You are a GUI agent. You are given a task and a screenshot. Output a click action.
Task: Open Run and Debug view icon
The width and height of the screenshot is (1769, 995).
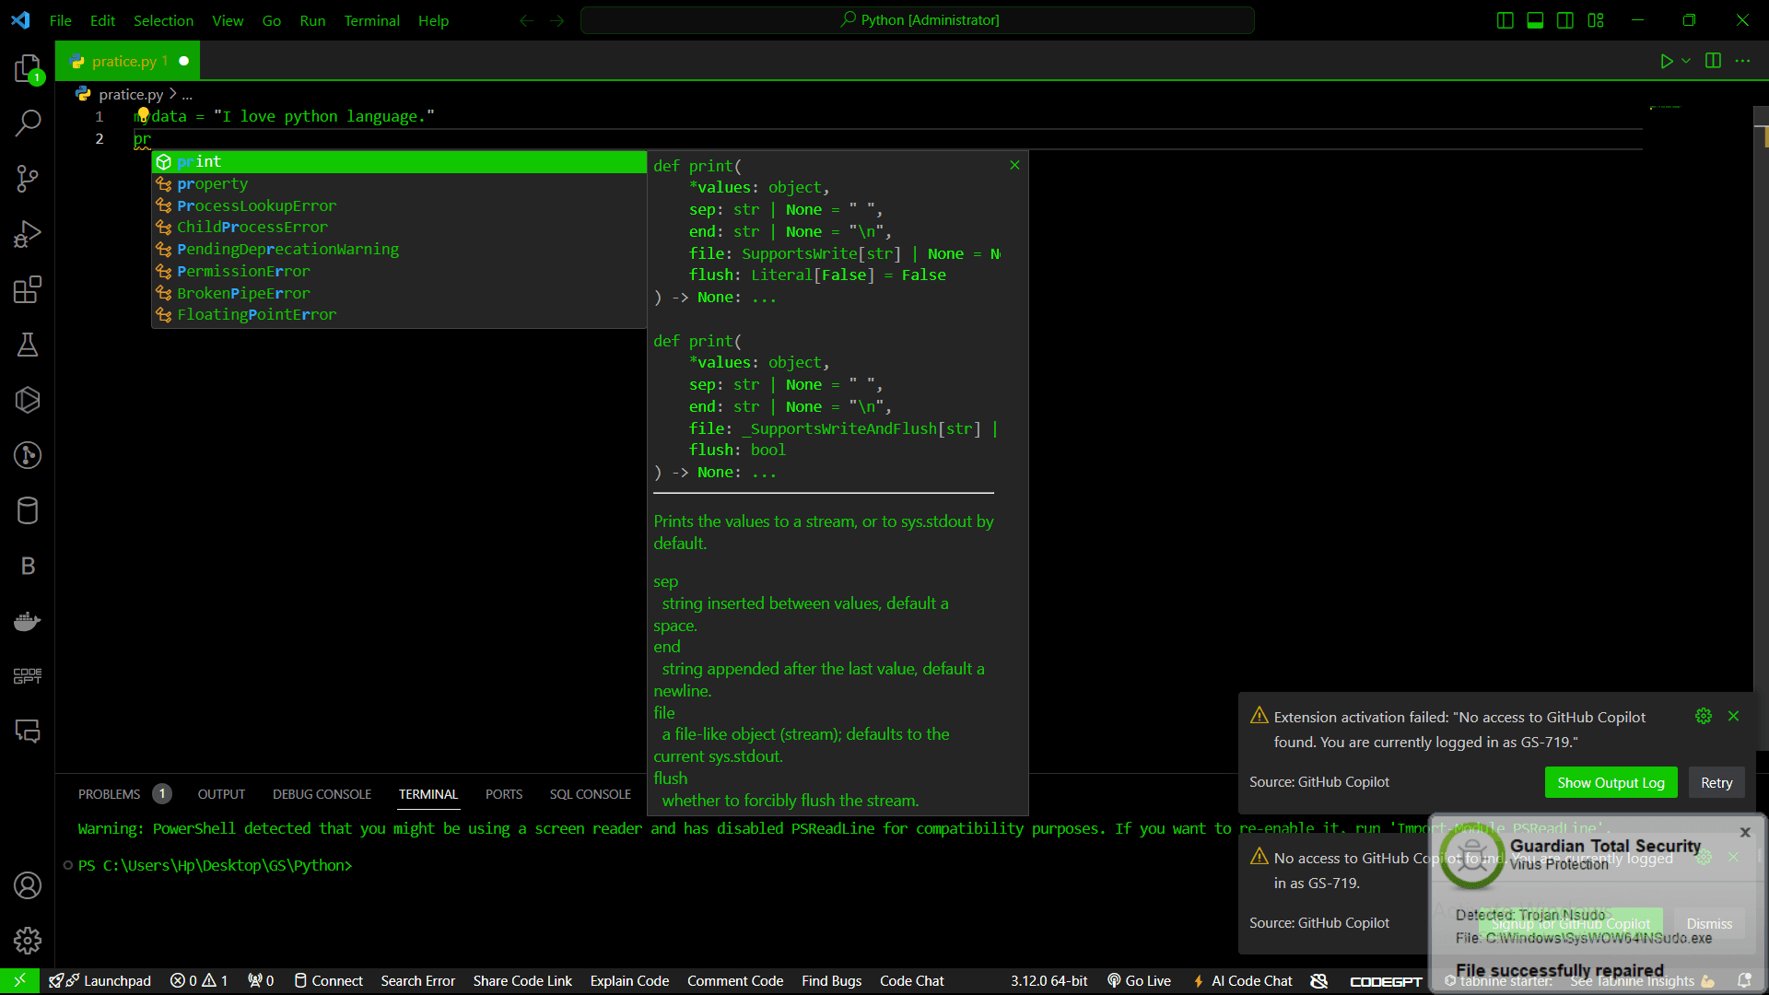pos(28,234)
